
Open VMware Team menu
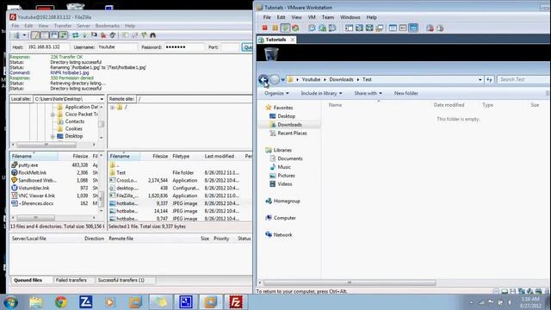[x=327, y=17]
